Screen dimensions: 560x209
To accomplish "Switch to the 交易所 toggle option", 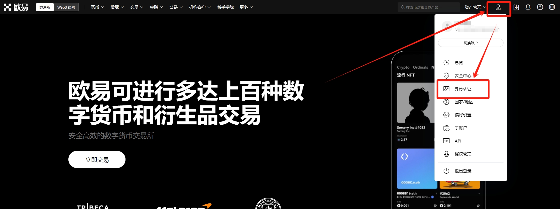I will pyautogui.click(x=45, y=7).
